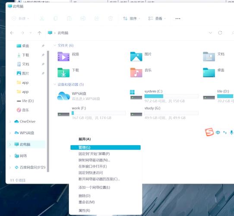The height and width of the screenshot is (216, 234).
Task: Click the refresh button beside address bar
Action: click(220, 33)
